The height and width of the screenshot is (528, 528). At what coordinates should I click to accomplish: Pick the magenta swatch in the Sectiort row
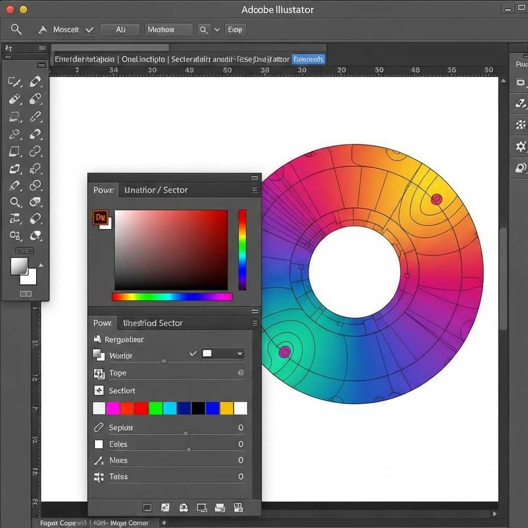[113, 408]
